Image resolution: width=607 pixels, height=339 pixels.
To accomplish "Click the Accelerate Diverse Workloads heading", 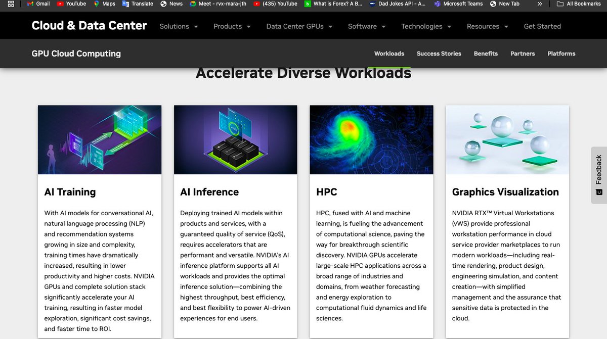I will [303, 73].
